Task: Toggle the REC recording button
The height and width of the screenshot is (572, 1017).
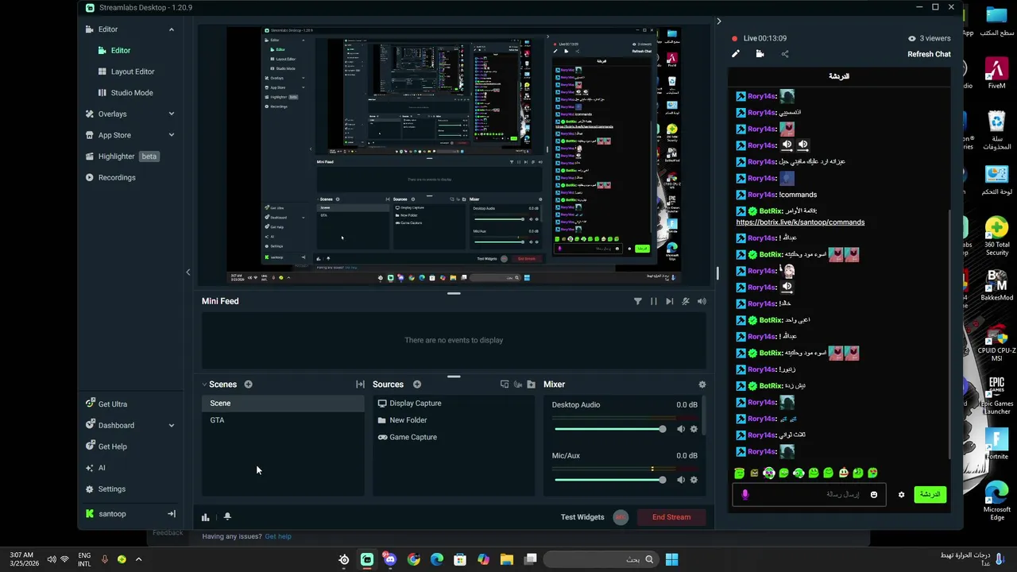Action: 621,517
